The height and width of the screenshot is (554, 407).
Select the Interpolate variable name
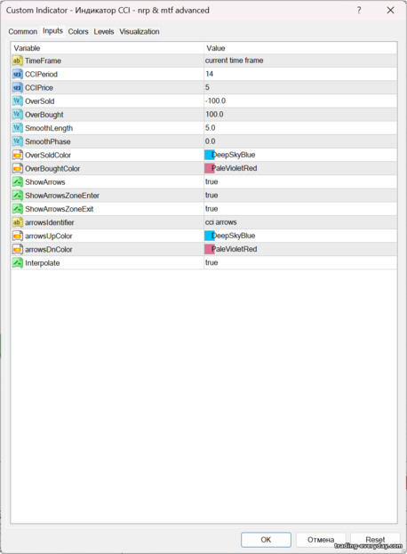[x=43, y=263]
